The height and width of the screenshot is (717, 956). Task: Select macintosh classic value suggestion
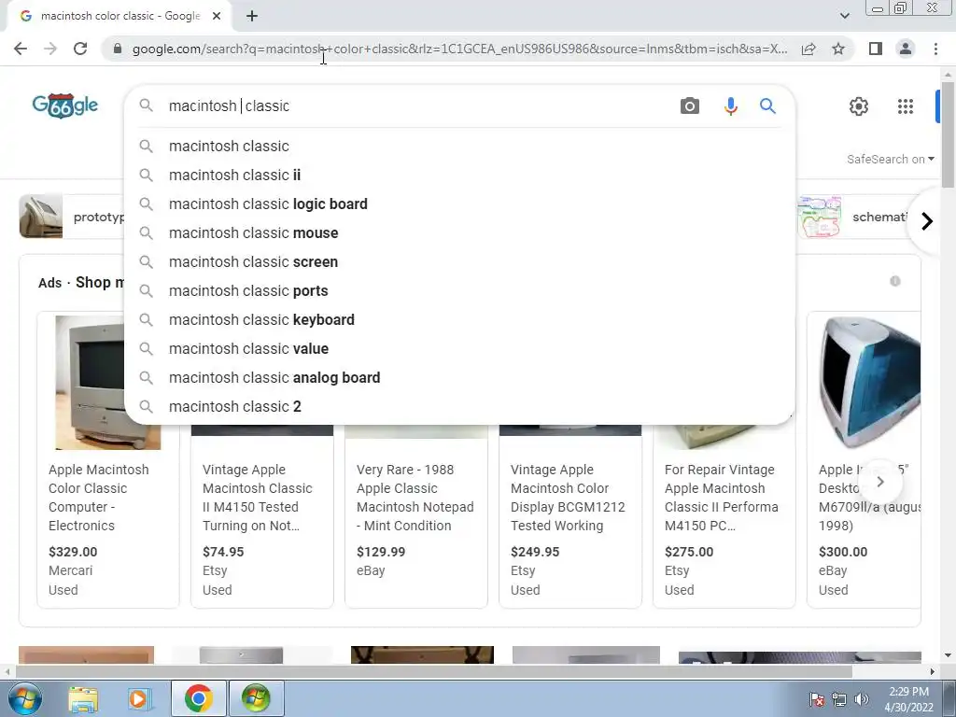click(459, 349)
